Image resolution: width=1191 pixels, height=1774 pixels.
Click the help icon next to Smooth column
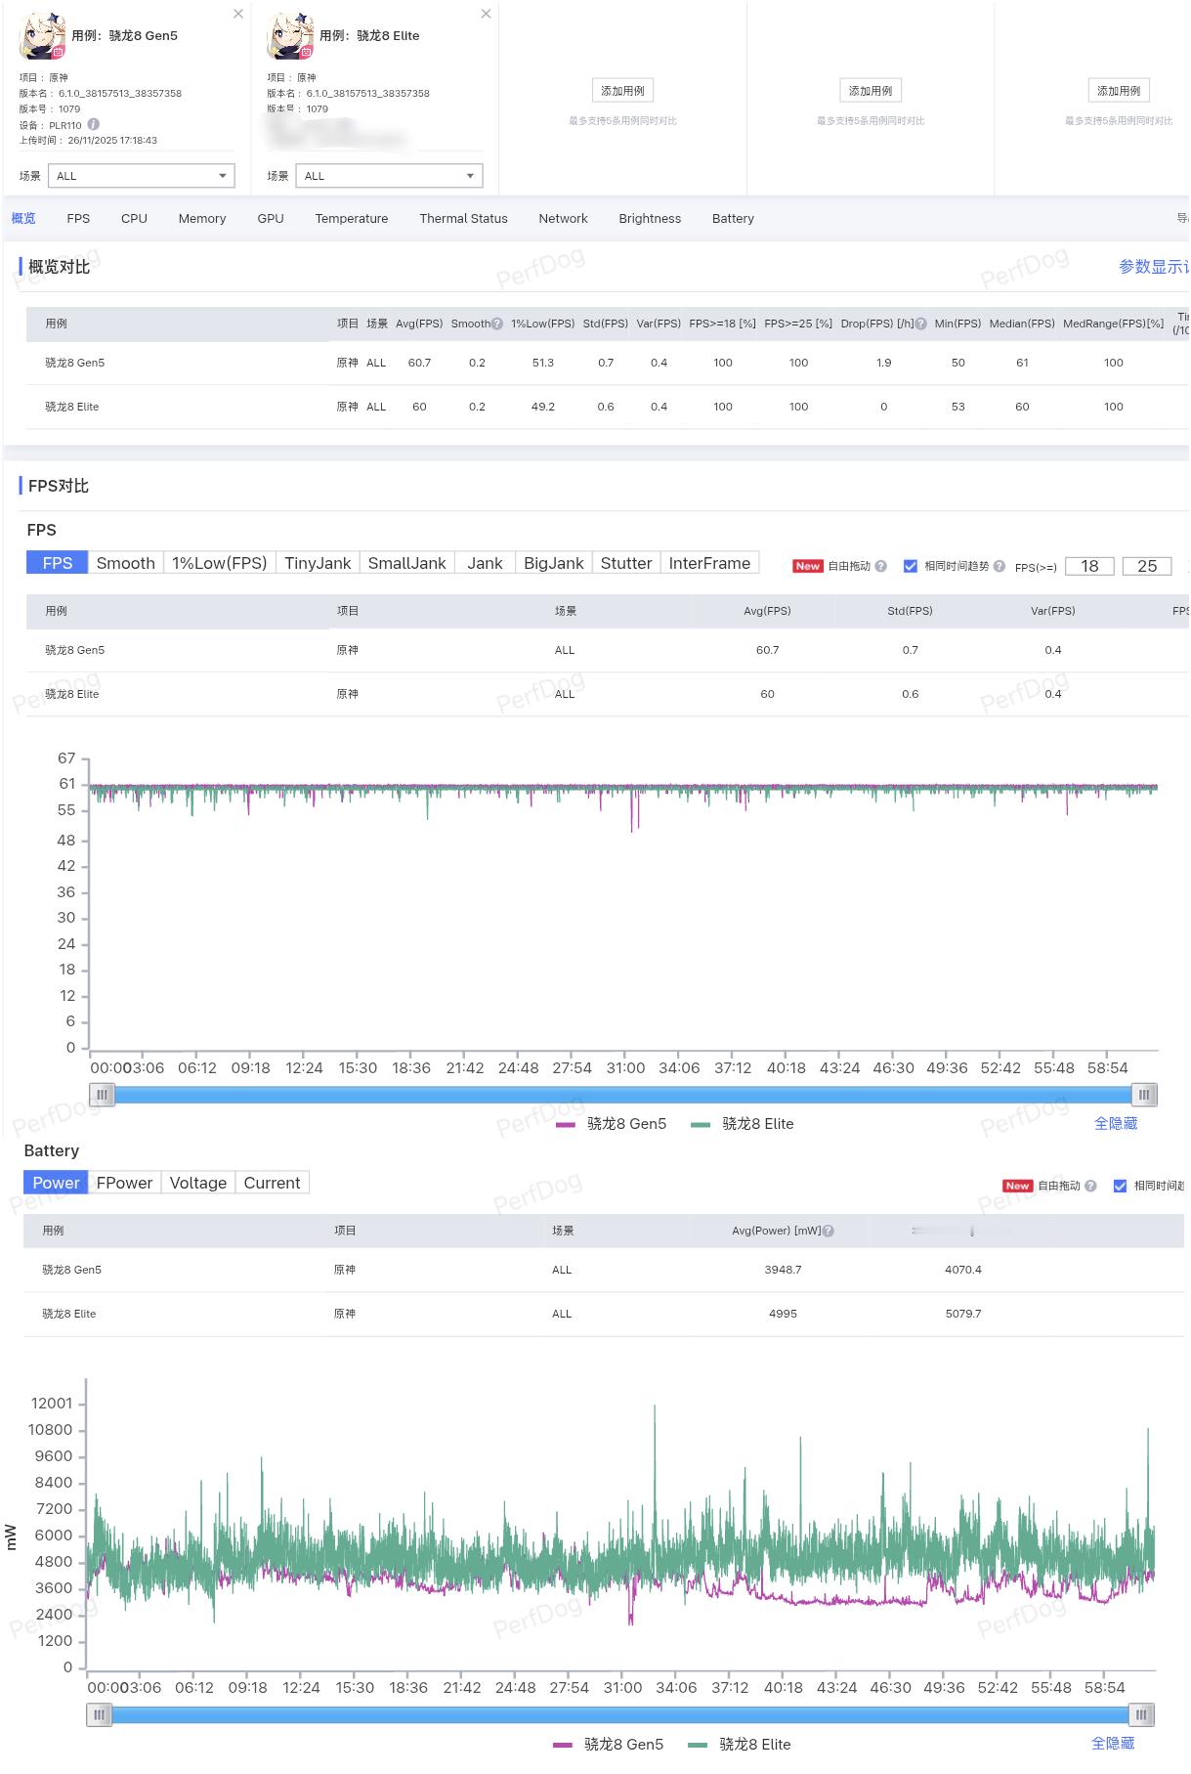point(497,324)
